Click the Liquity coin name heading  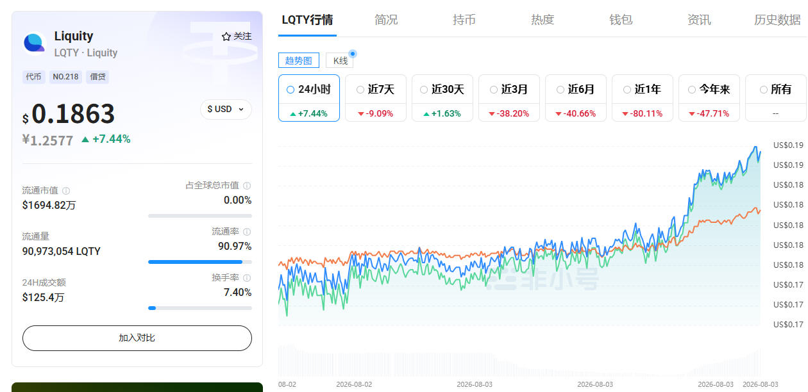pos(74,36)
